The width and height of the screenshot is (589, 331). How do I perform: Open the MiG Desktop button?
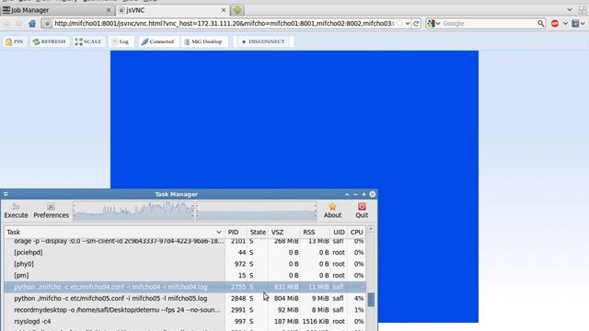tap(203, 41)
